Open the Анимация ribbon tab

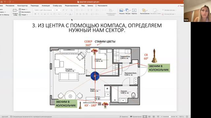tap(46, 6)
